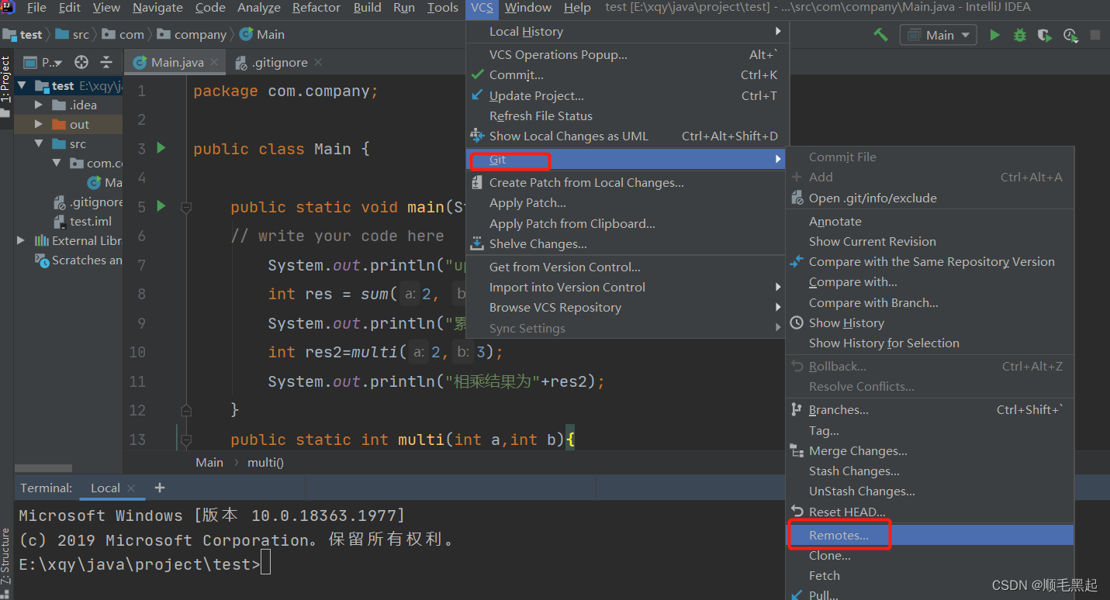
Task: Choose Clone... in Git submenu
Action: 930,556
